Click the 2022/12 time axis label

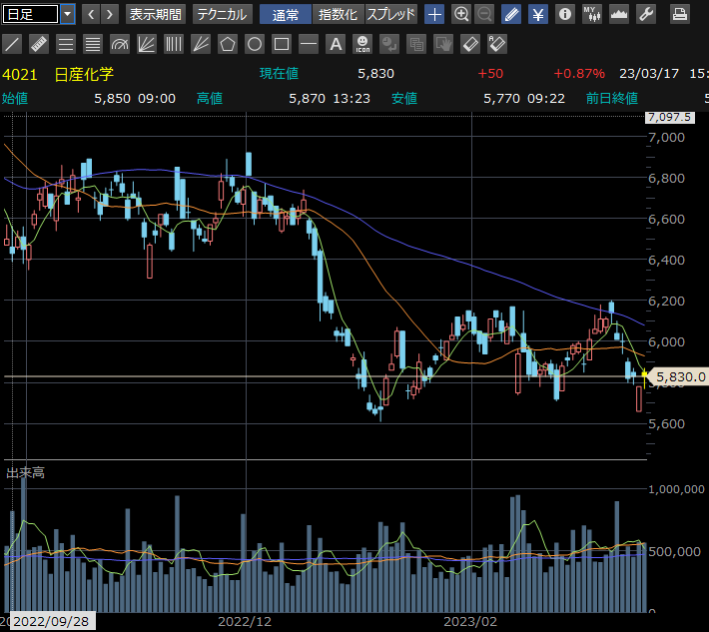tap(245, 622)
